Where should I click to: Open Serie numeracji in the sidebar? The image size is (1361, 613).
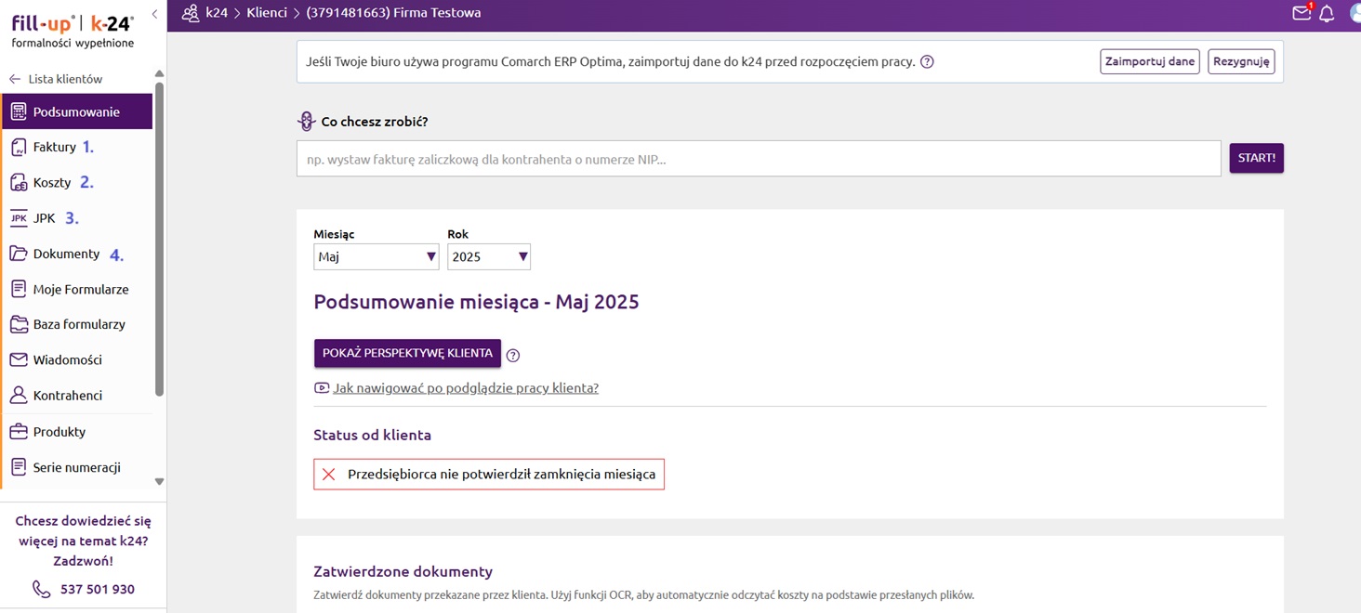(x=76, y=467)
